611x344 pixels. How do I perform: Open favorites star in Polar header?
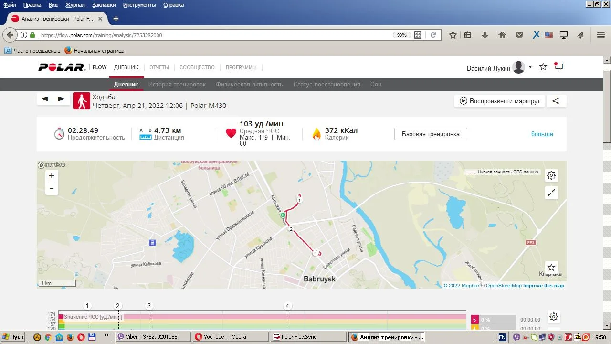coord(543,67)
